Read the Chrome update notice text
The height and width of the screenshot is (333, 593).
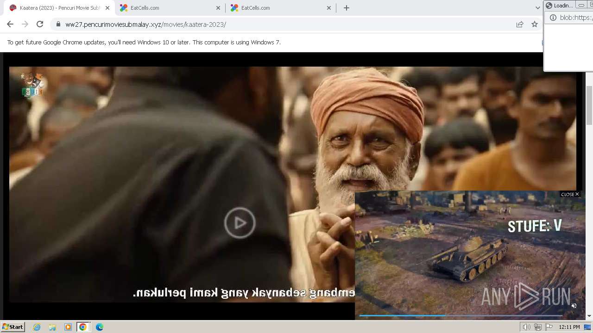(144, 42)
